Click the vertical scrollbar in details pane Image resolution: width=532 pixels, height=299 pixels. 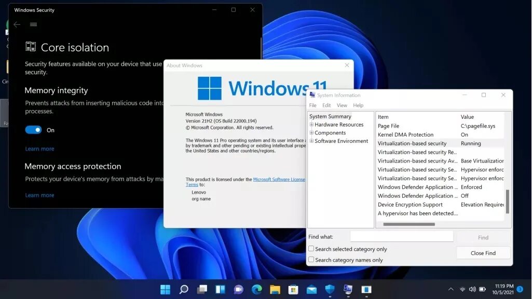508,201
